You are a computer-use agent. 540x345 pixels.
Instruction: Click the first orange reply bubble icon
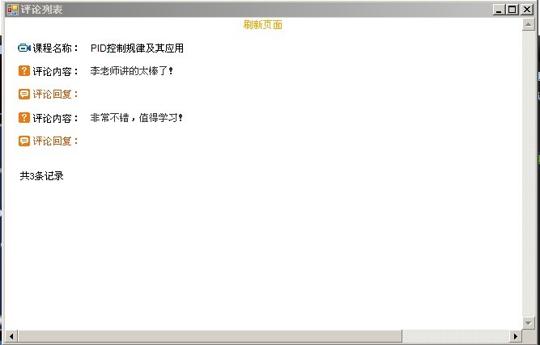click(24, 94)
